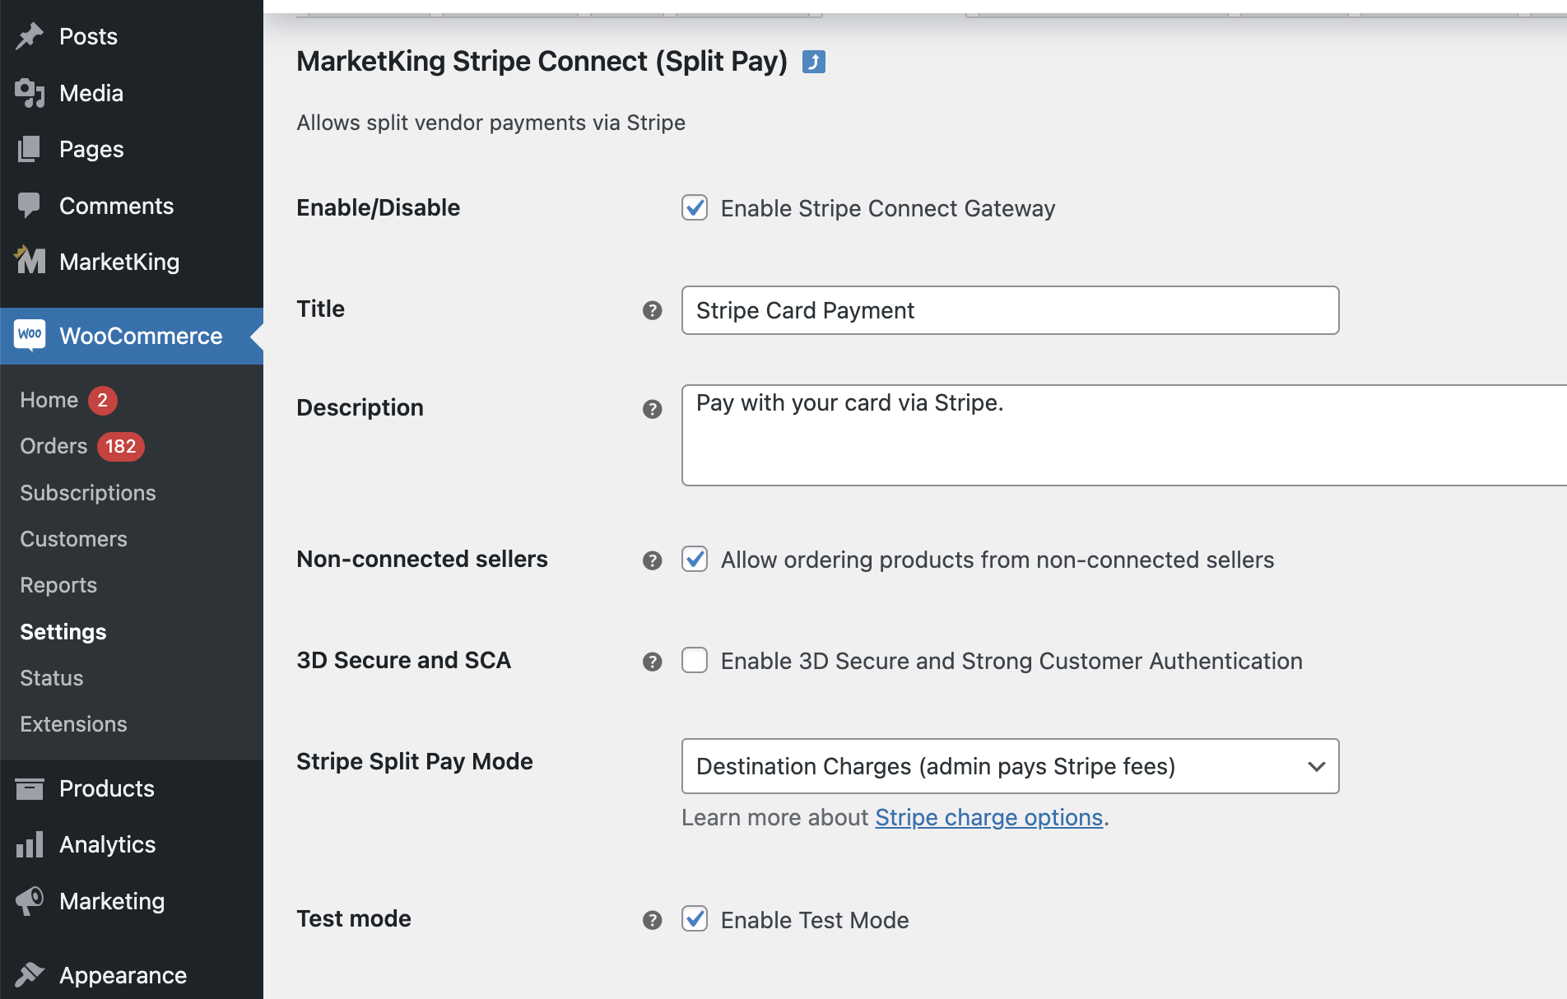Click the help icon beside Description

(x=653, y=409)
